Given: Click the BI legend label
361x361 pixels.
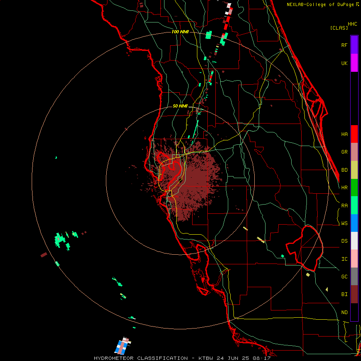Looking at the screenshot, I should pos(344,294).
